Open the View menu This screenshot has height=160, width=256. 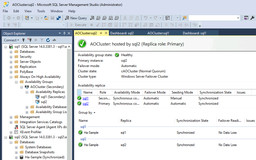click(x=28, y=11)
